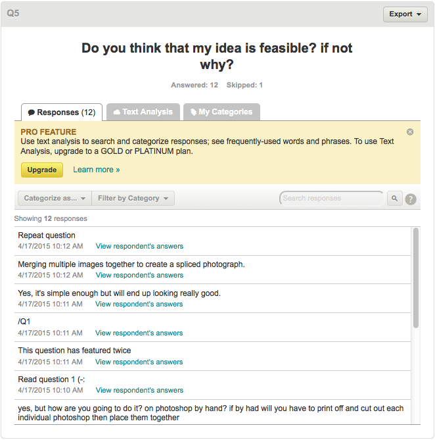Click into the Search responses field
435x440 pixels.
(331, 198)
